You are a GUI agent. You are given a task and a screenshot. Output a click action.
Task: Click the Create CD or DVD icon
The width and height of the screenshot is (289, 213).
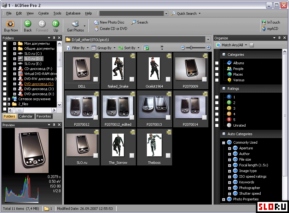click(x=96, y=29)
